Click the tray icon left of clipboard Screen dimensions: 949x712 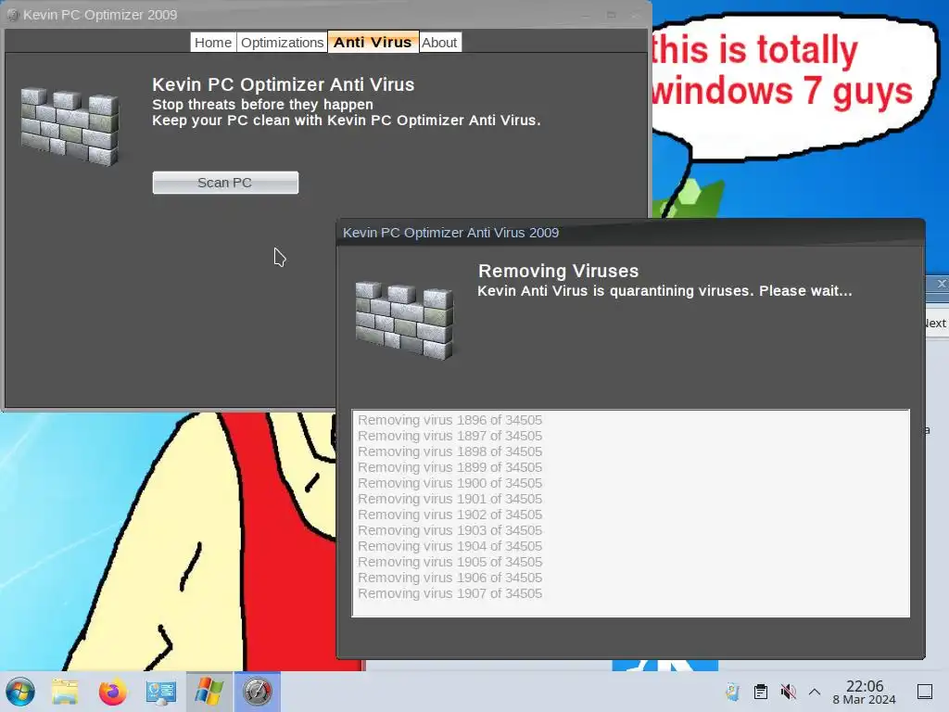(732, 692)
